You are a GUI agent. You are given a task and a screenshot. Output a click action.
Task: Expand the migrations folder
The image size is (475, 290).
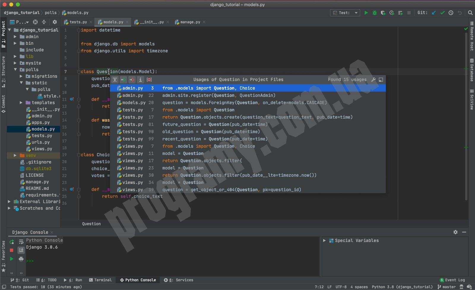pyautogui.click(x=21, y=76)
